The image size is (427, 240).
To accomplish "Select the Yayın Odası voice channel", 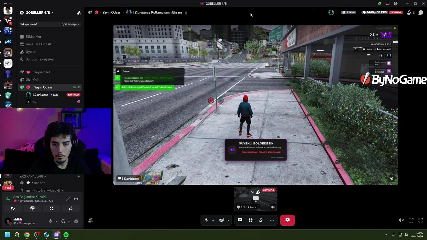I will coord(49,87).
